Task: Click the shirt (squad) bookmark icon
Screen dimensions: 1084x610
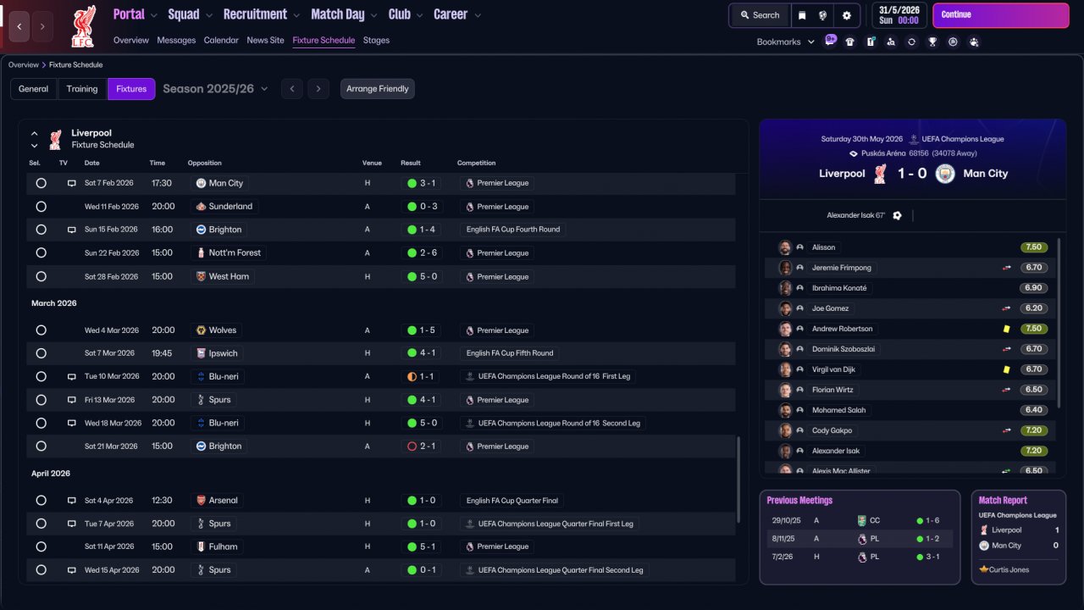Action: [x=850, y=42]
